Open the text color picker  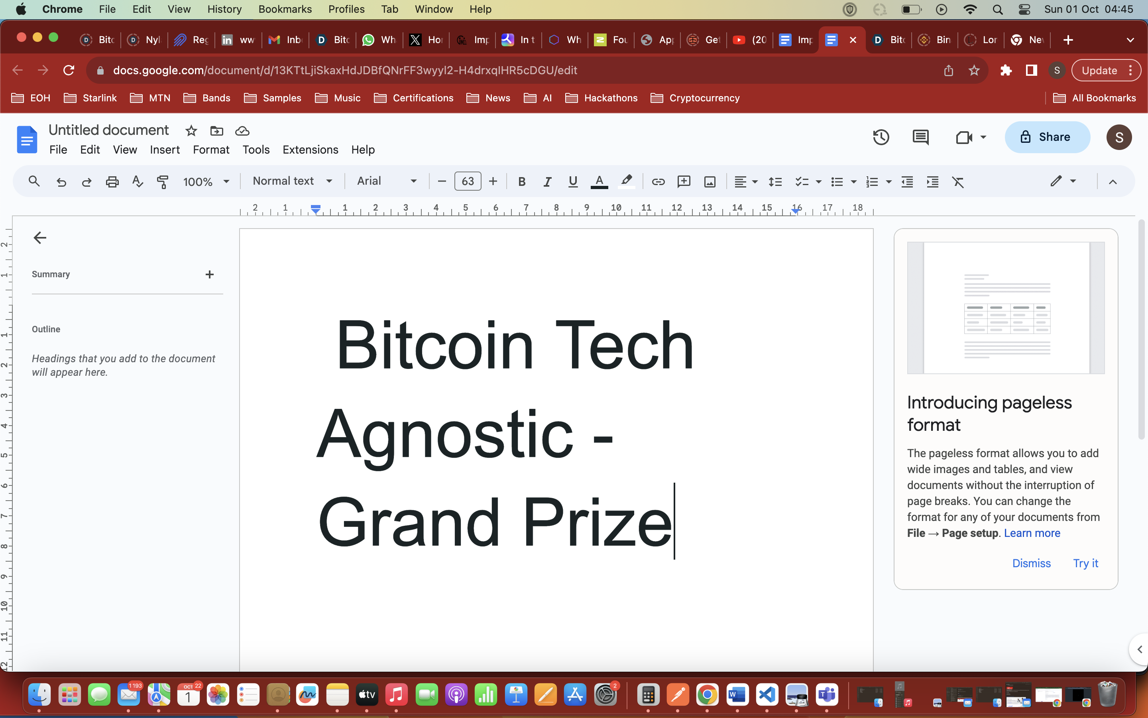click(x=599, y=181)
